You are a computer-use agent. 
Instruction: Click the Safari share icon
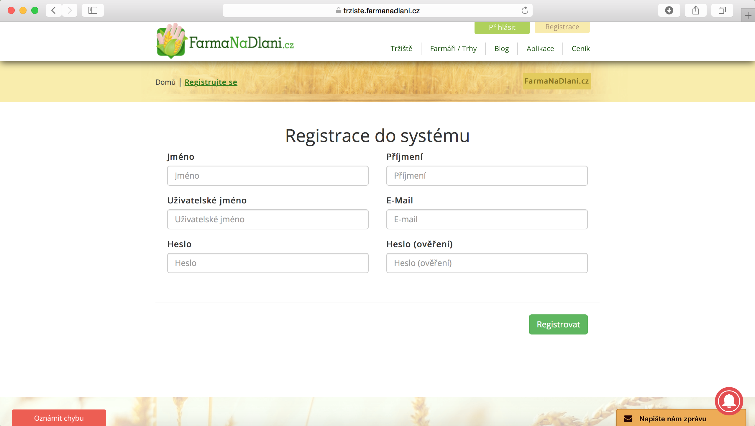[695, 11]
